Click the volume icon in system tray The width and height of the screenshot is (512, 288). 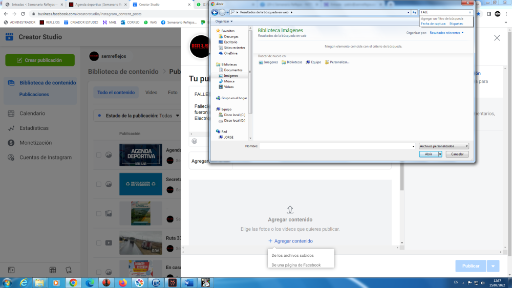(x=483, y=283)
